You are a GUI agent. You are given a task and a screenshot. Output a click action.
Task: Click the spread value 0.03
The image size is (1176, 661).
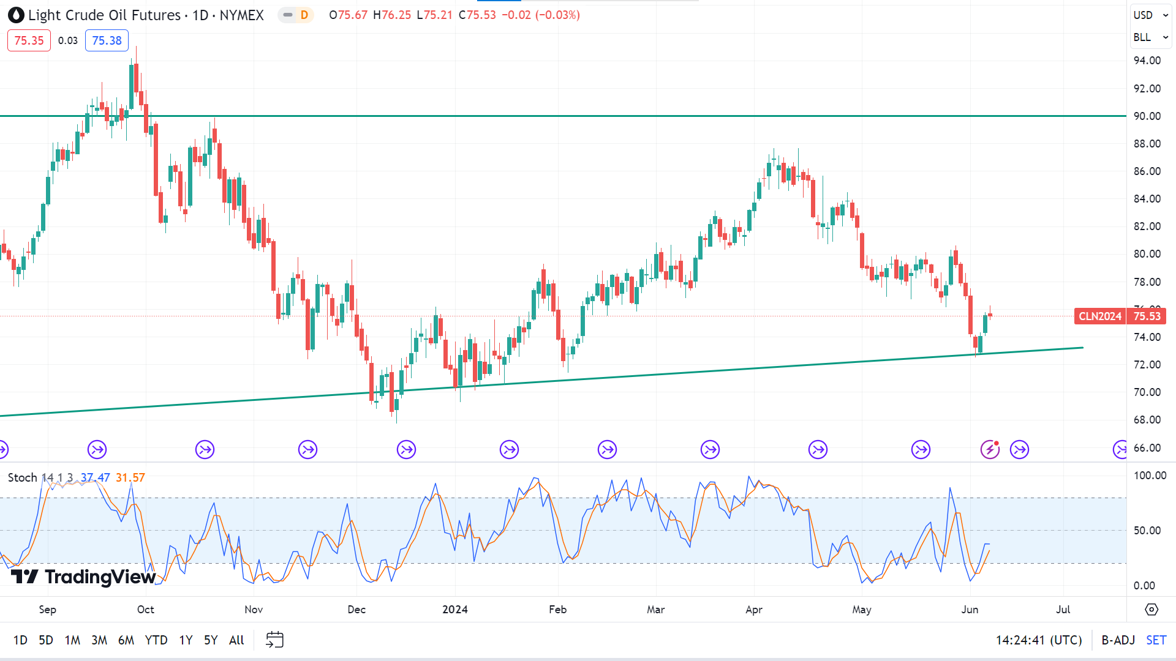pyautogui.click(x=68, y=40)
